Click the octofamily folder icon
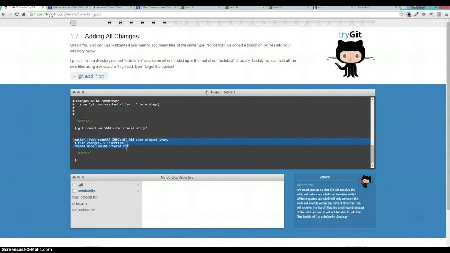 click(x=74, y=191)
